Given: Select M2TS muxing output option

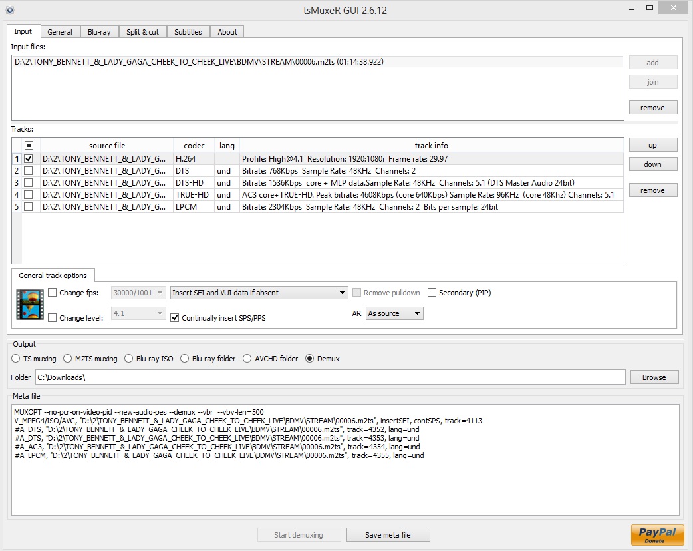Looking at the screenshot, I should tap(68, 359).
